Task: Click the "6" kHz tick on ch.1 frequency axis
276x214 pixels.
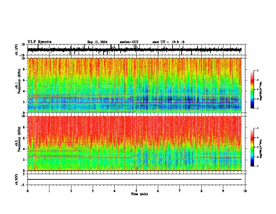Action: (24, 80)
